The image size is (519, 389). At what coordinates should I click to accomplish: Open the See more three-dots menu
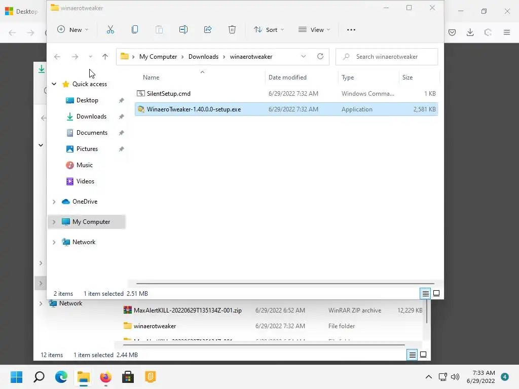351,30
